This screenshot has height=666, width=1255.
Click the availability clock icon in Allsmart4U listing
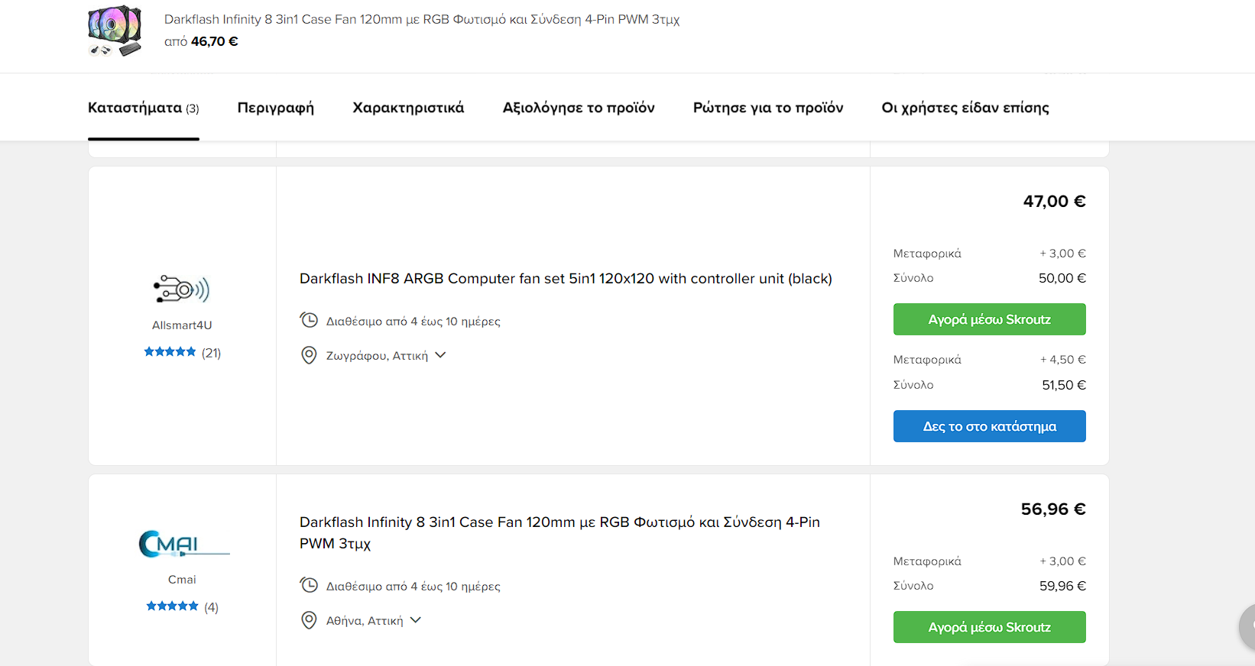tap(309, 320)
